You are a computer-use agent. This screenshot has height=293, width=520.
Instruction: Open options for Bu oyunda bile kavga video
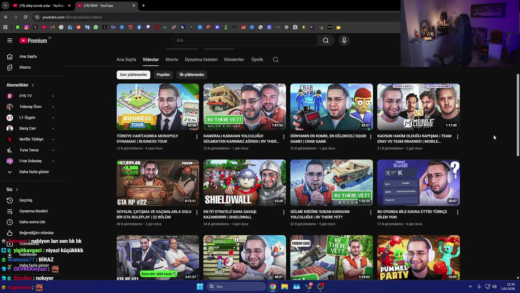click(457, 212)
